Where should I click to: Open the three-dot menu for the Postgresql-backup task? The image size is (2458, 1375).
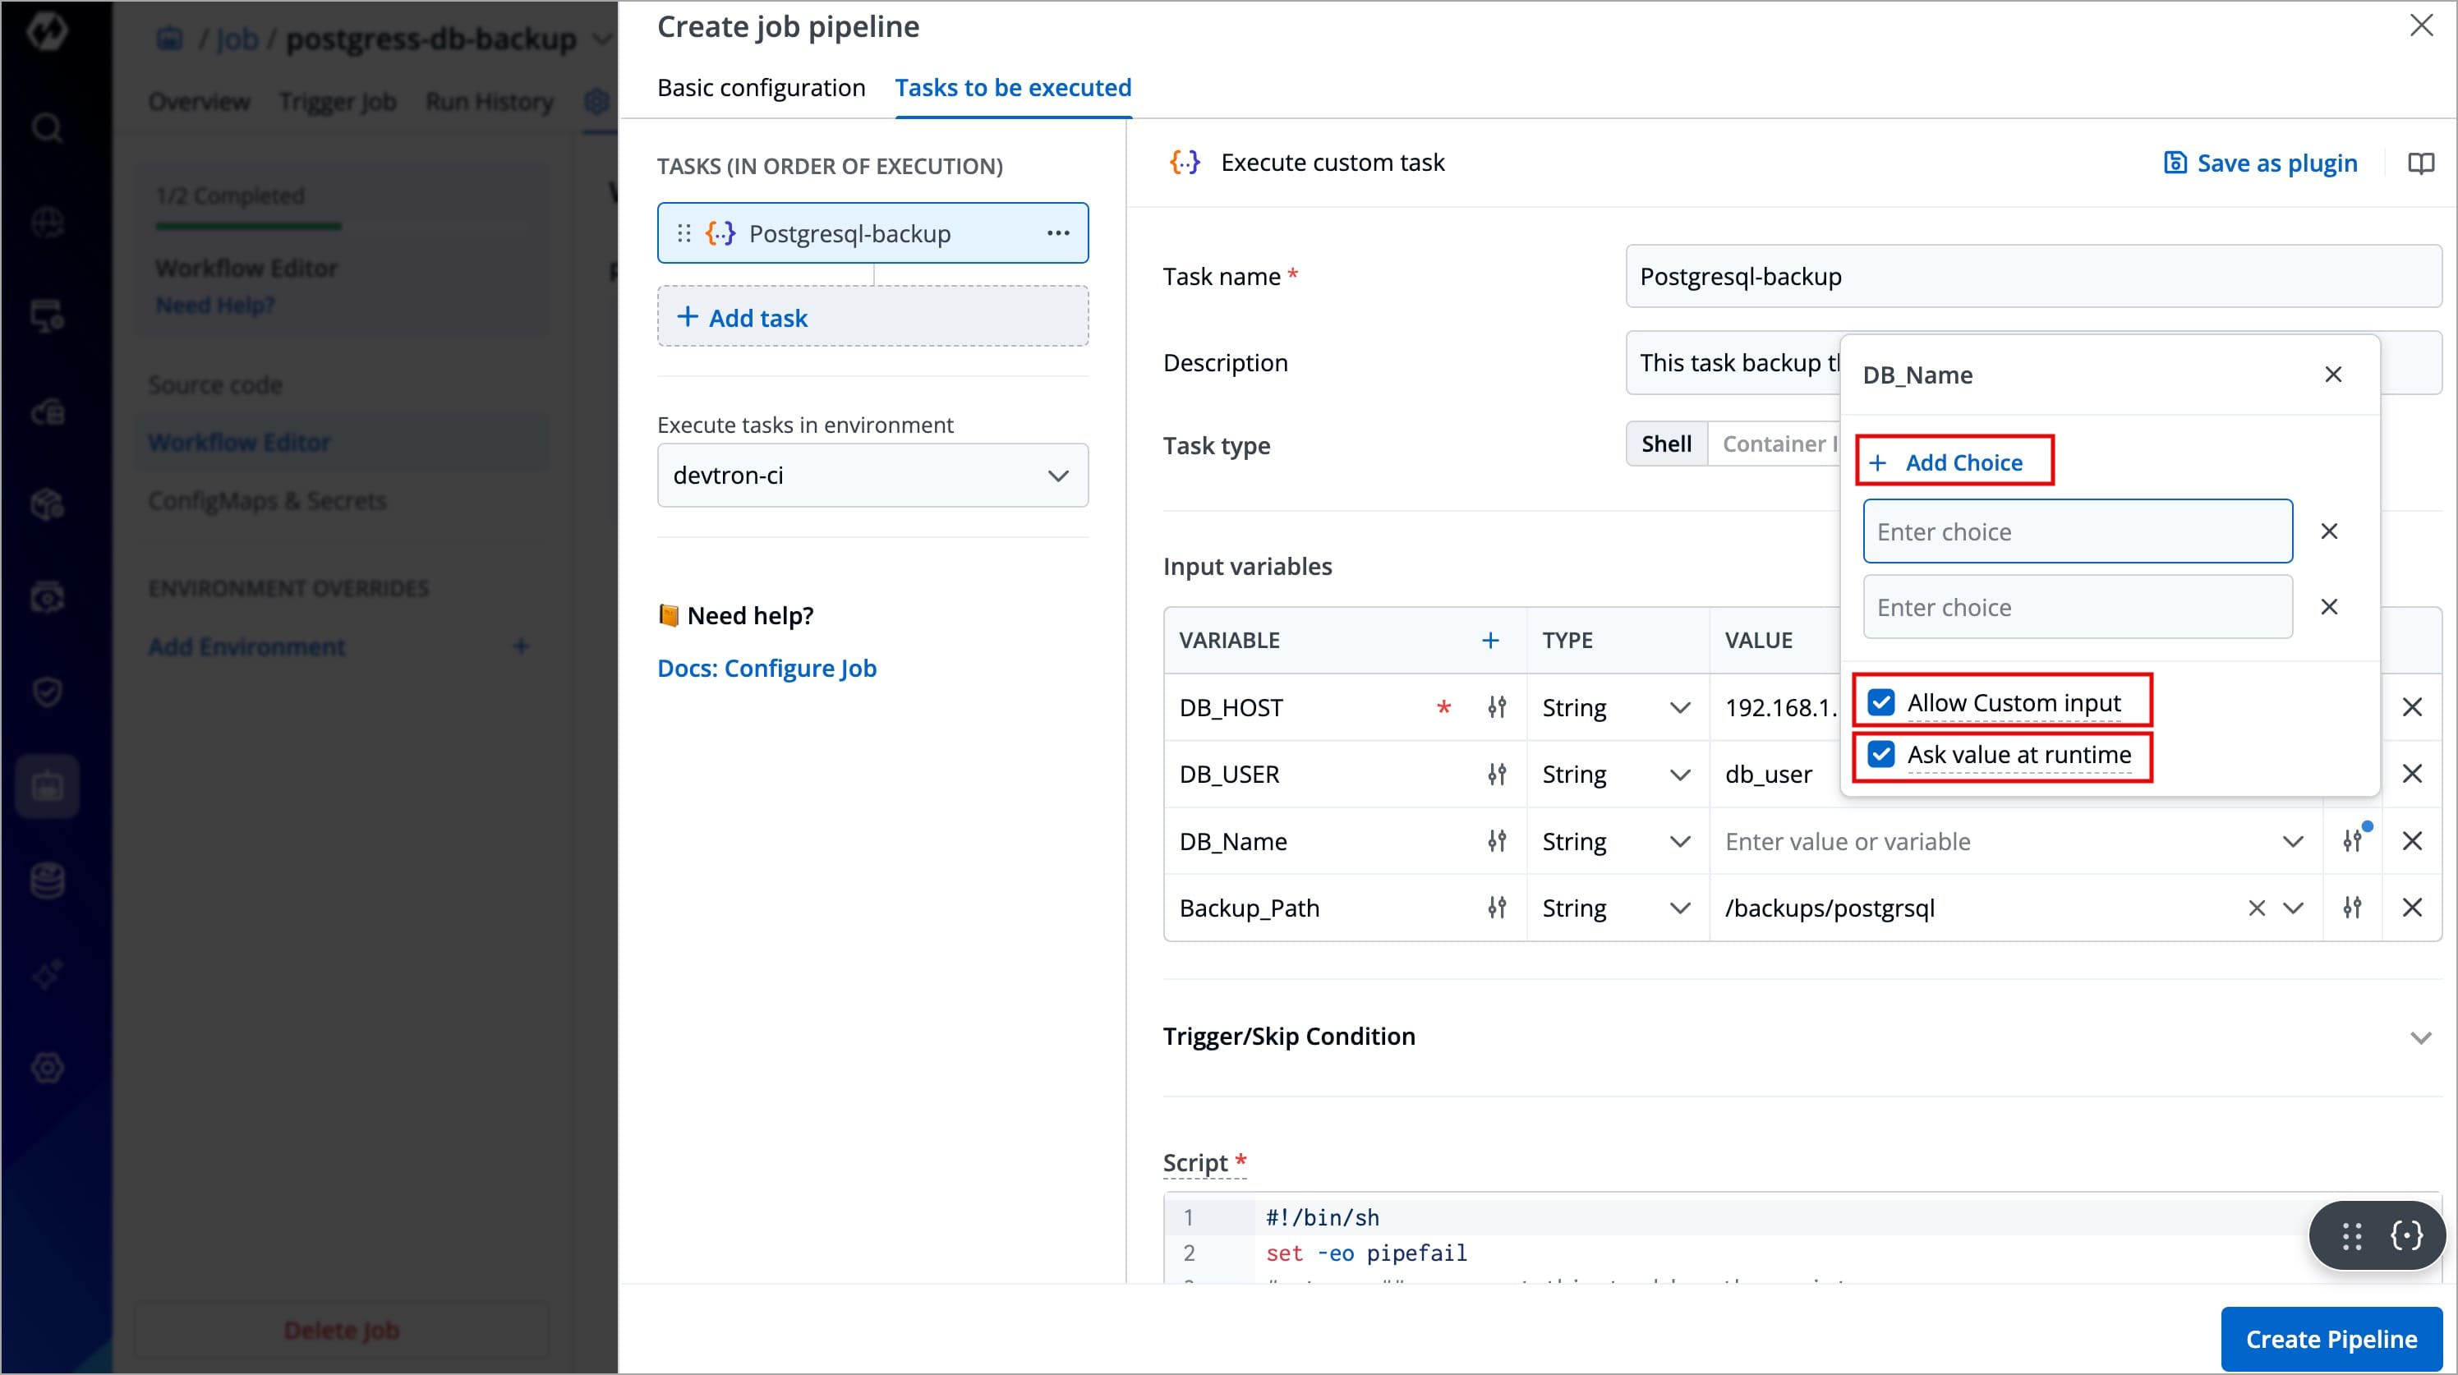point(1057,232)
